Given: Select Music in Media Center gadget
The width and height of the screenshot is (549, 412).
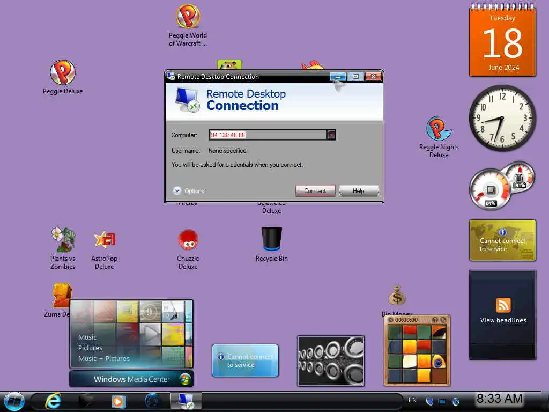Looking at the screenshot, I should (x=87, y=337).
